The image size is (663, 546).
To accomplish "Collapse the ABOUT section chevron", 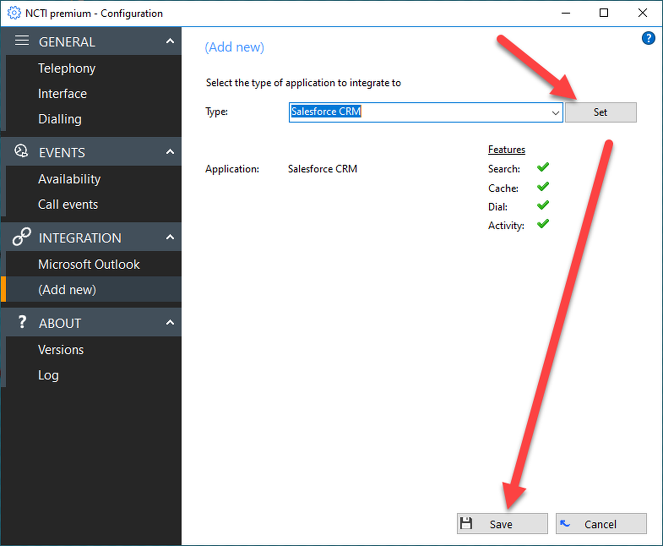I will pos(170,322).
